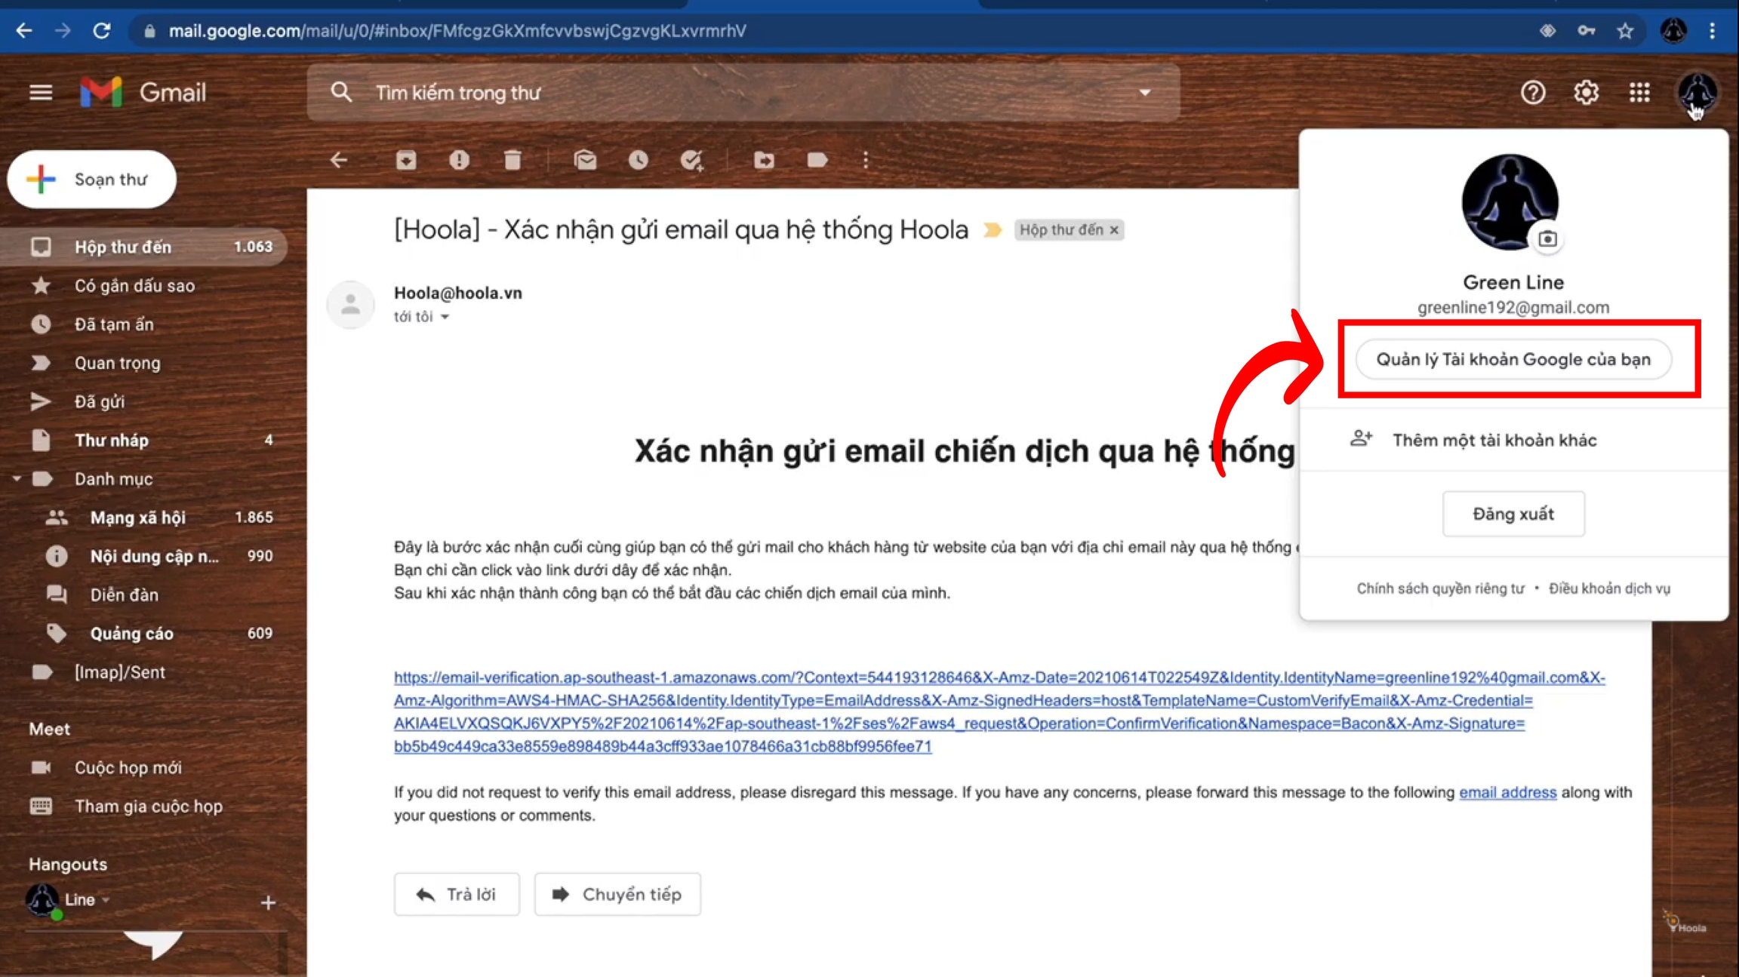1739x977 pixels.
Task: Expand recipient details next to tới tôi
Action: [445, 317]
